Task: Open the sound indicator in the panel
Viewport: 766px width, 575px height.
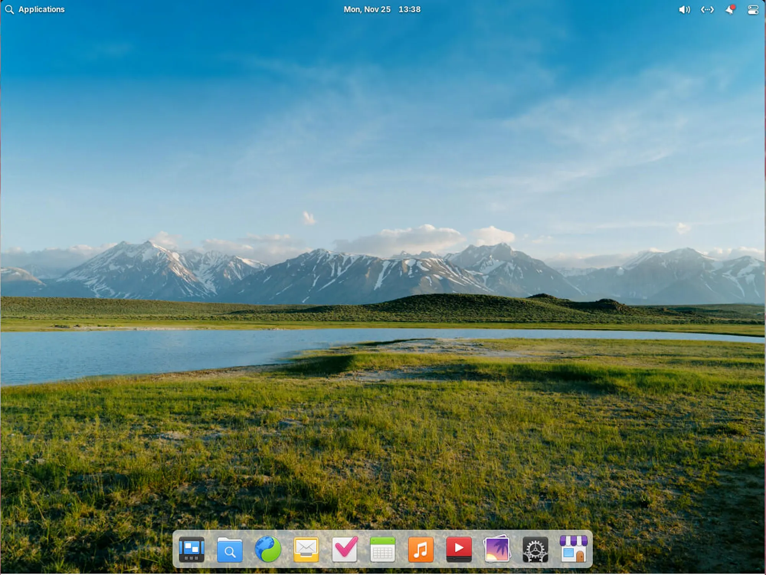Action: coord(684,9)
